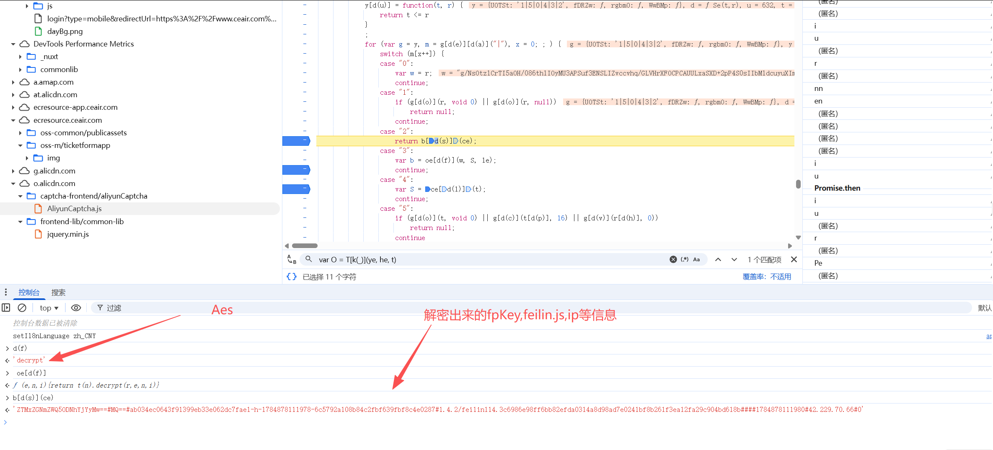This screenshot has height=450, width=993.
Task: Collapse the DevTools Performance Metrics node
Action: [x=13, y=44]
